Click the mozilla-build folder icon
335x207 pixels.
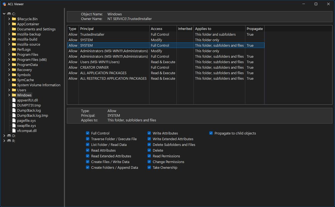(x=14, y=39)
